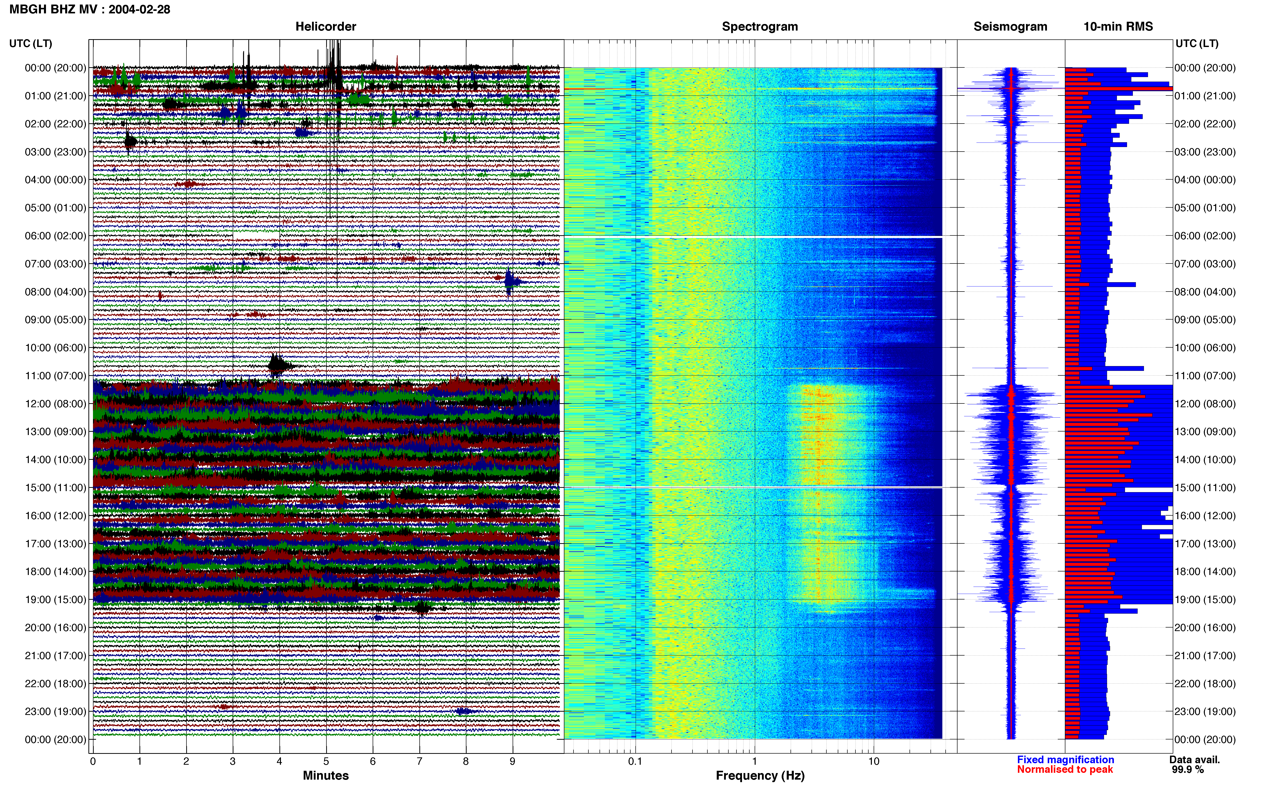Click the 06:00 (02:00) label on the Helicorder axis
Image resolution: width=1268 pixels, height=793 pixels.
click(55, 236)
